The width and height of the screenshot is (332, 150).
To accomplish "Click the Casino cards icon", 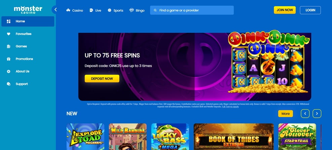I will (x=68, y=10).
